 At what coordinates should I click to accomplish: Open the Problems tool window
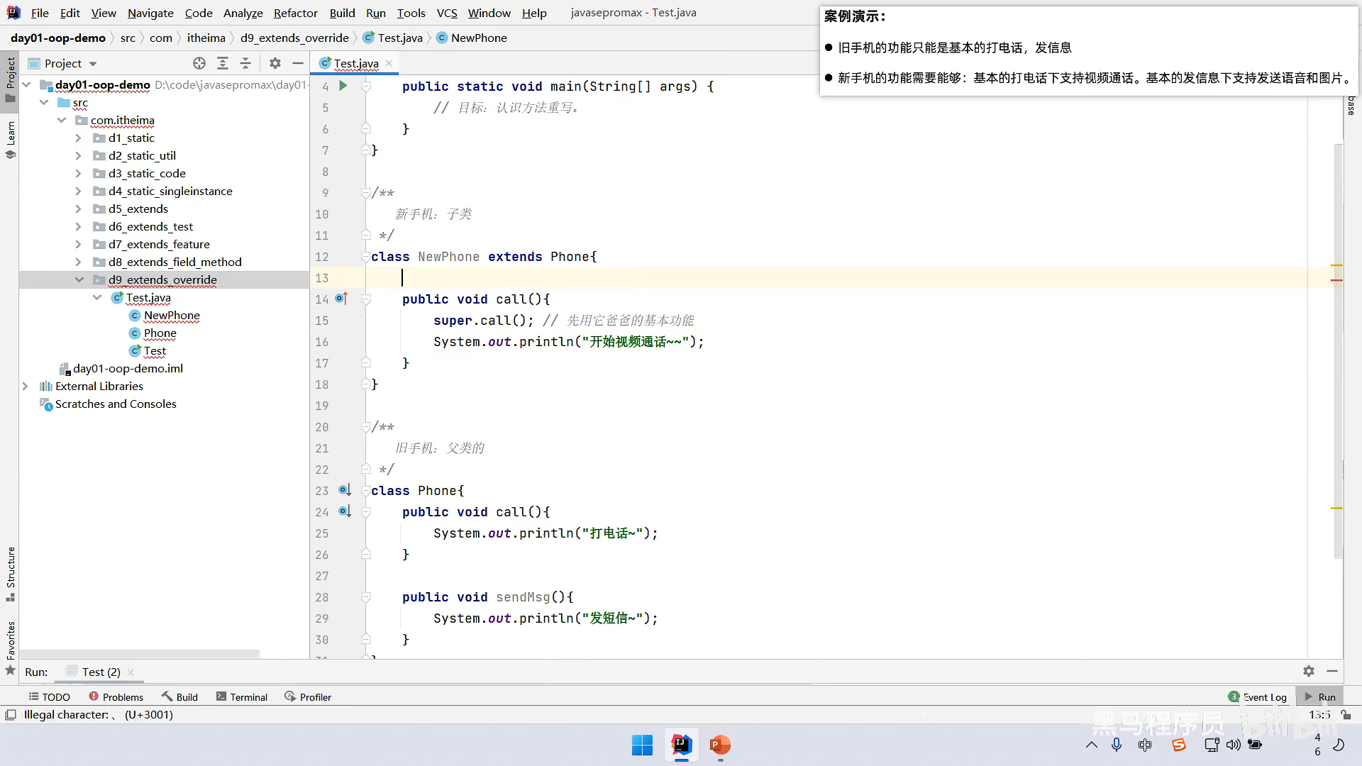click(116, 697)
